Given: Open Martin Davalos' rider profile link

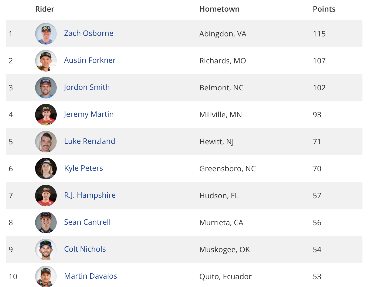Looking at the screenshot, I should [x=90, y=276].
